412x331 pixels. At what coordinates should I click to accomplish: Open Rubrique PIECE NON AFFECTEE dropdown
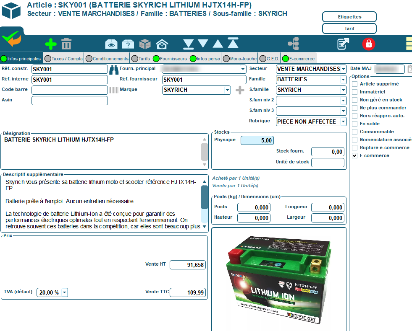(x=343, y=122)
